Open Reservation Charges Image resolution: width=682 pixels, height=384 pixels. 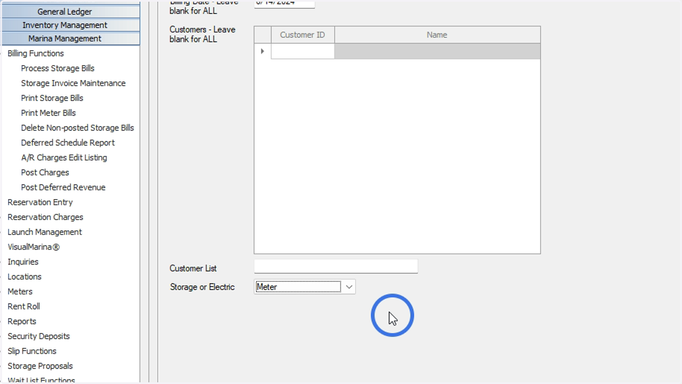pyautogui.click(x=45, y=217)
